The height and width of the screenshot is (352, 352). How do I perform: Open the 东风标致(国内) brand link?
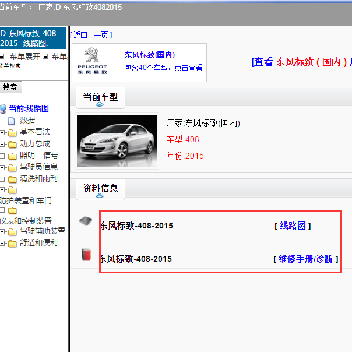150,55
